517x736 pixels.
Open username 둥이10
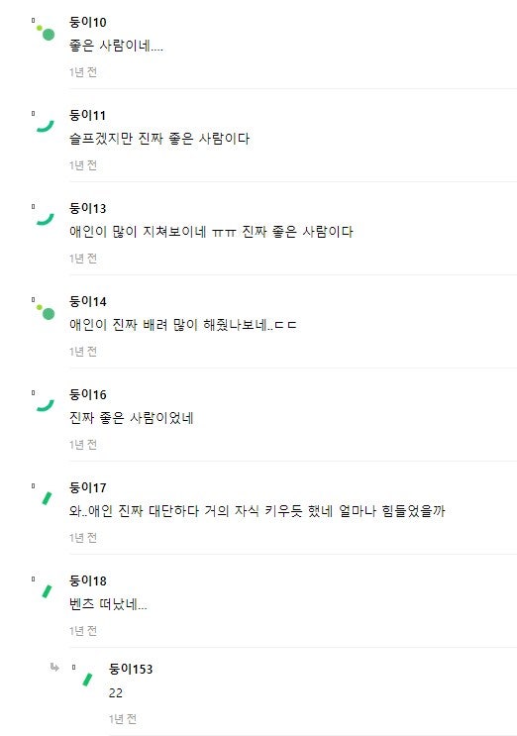tap(88, 22)
